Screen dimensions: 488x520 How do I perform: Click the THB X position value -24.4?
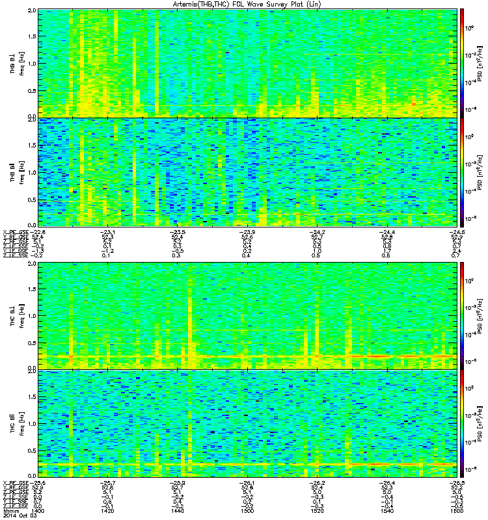[387, 232]
